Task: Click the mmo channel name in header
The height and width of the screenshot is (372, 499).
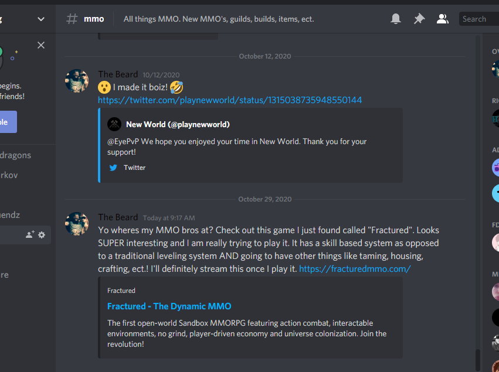Action: pyautogui.click(x=94, y=19)
